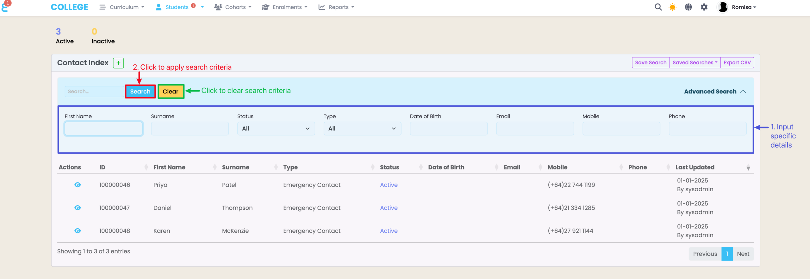The width and height of the screenshot is (810, 279).
Task: View contact Karen McKenzie via eye icon
Action: (78, 231)
